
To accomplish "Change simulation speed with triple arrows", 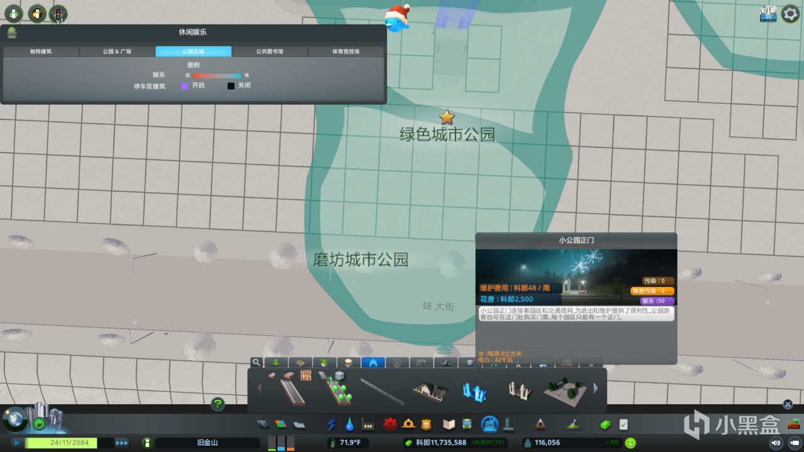I will [121, 443].
